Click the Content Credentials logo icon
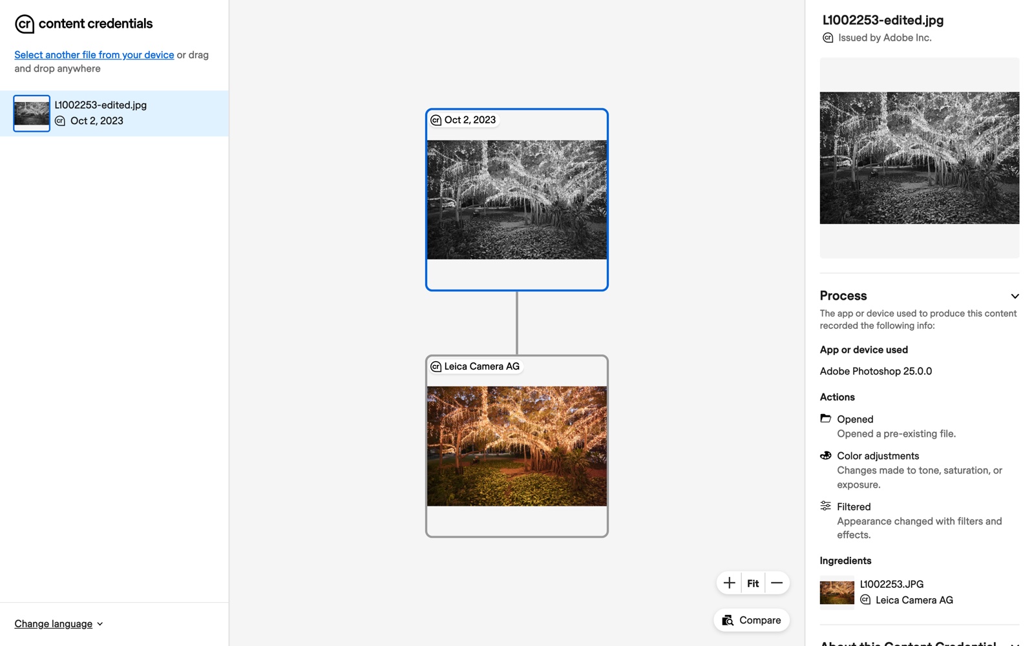The height and width of the screenshot is (646, 1034). [25, 24]
